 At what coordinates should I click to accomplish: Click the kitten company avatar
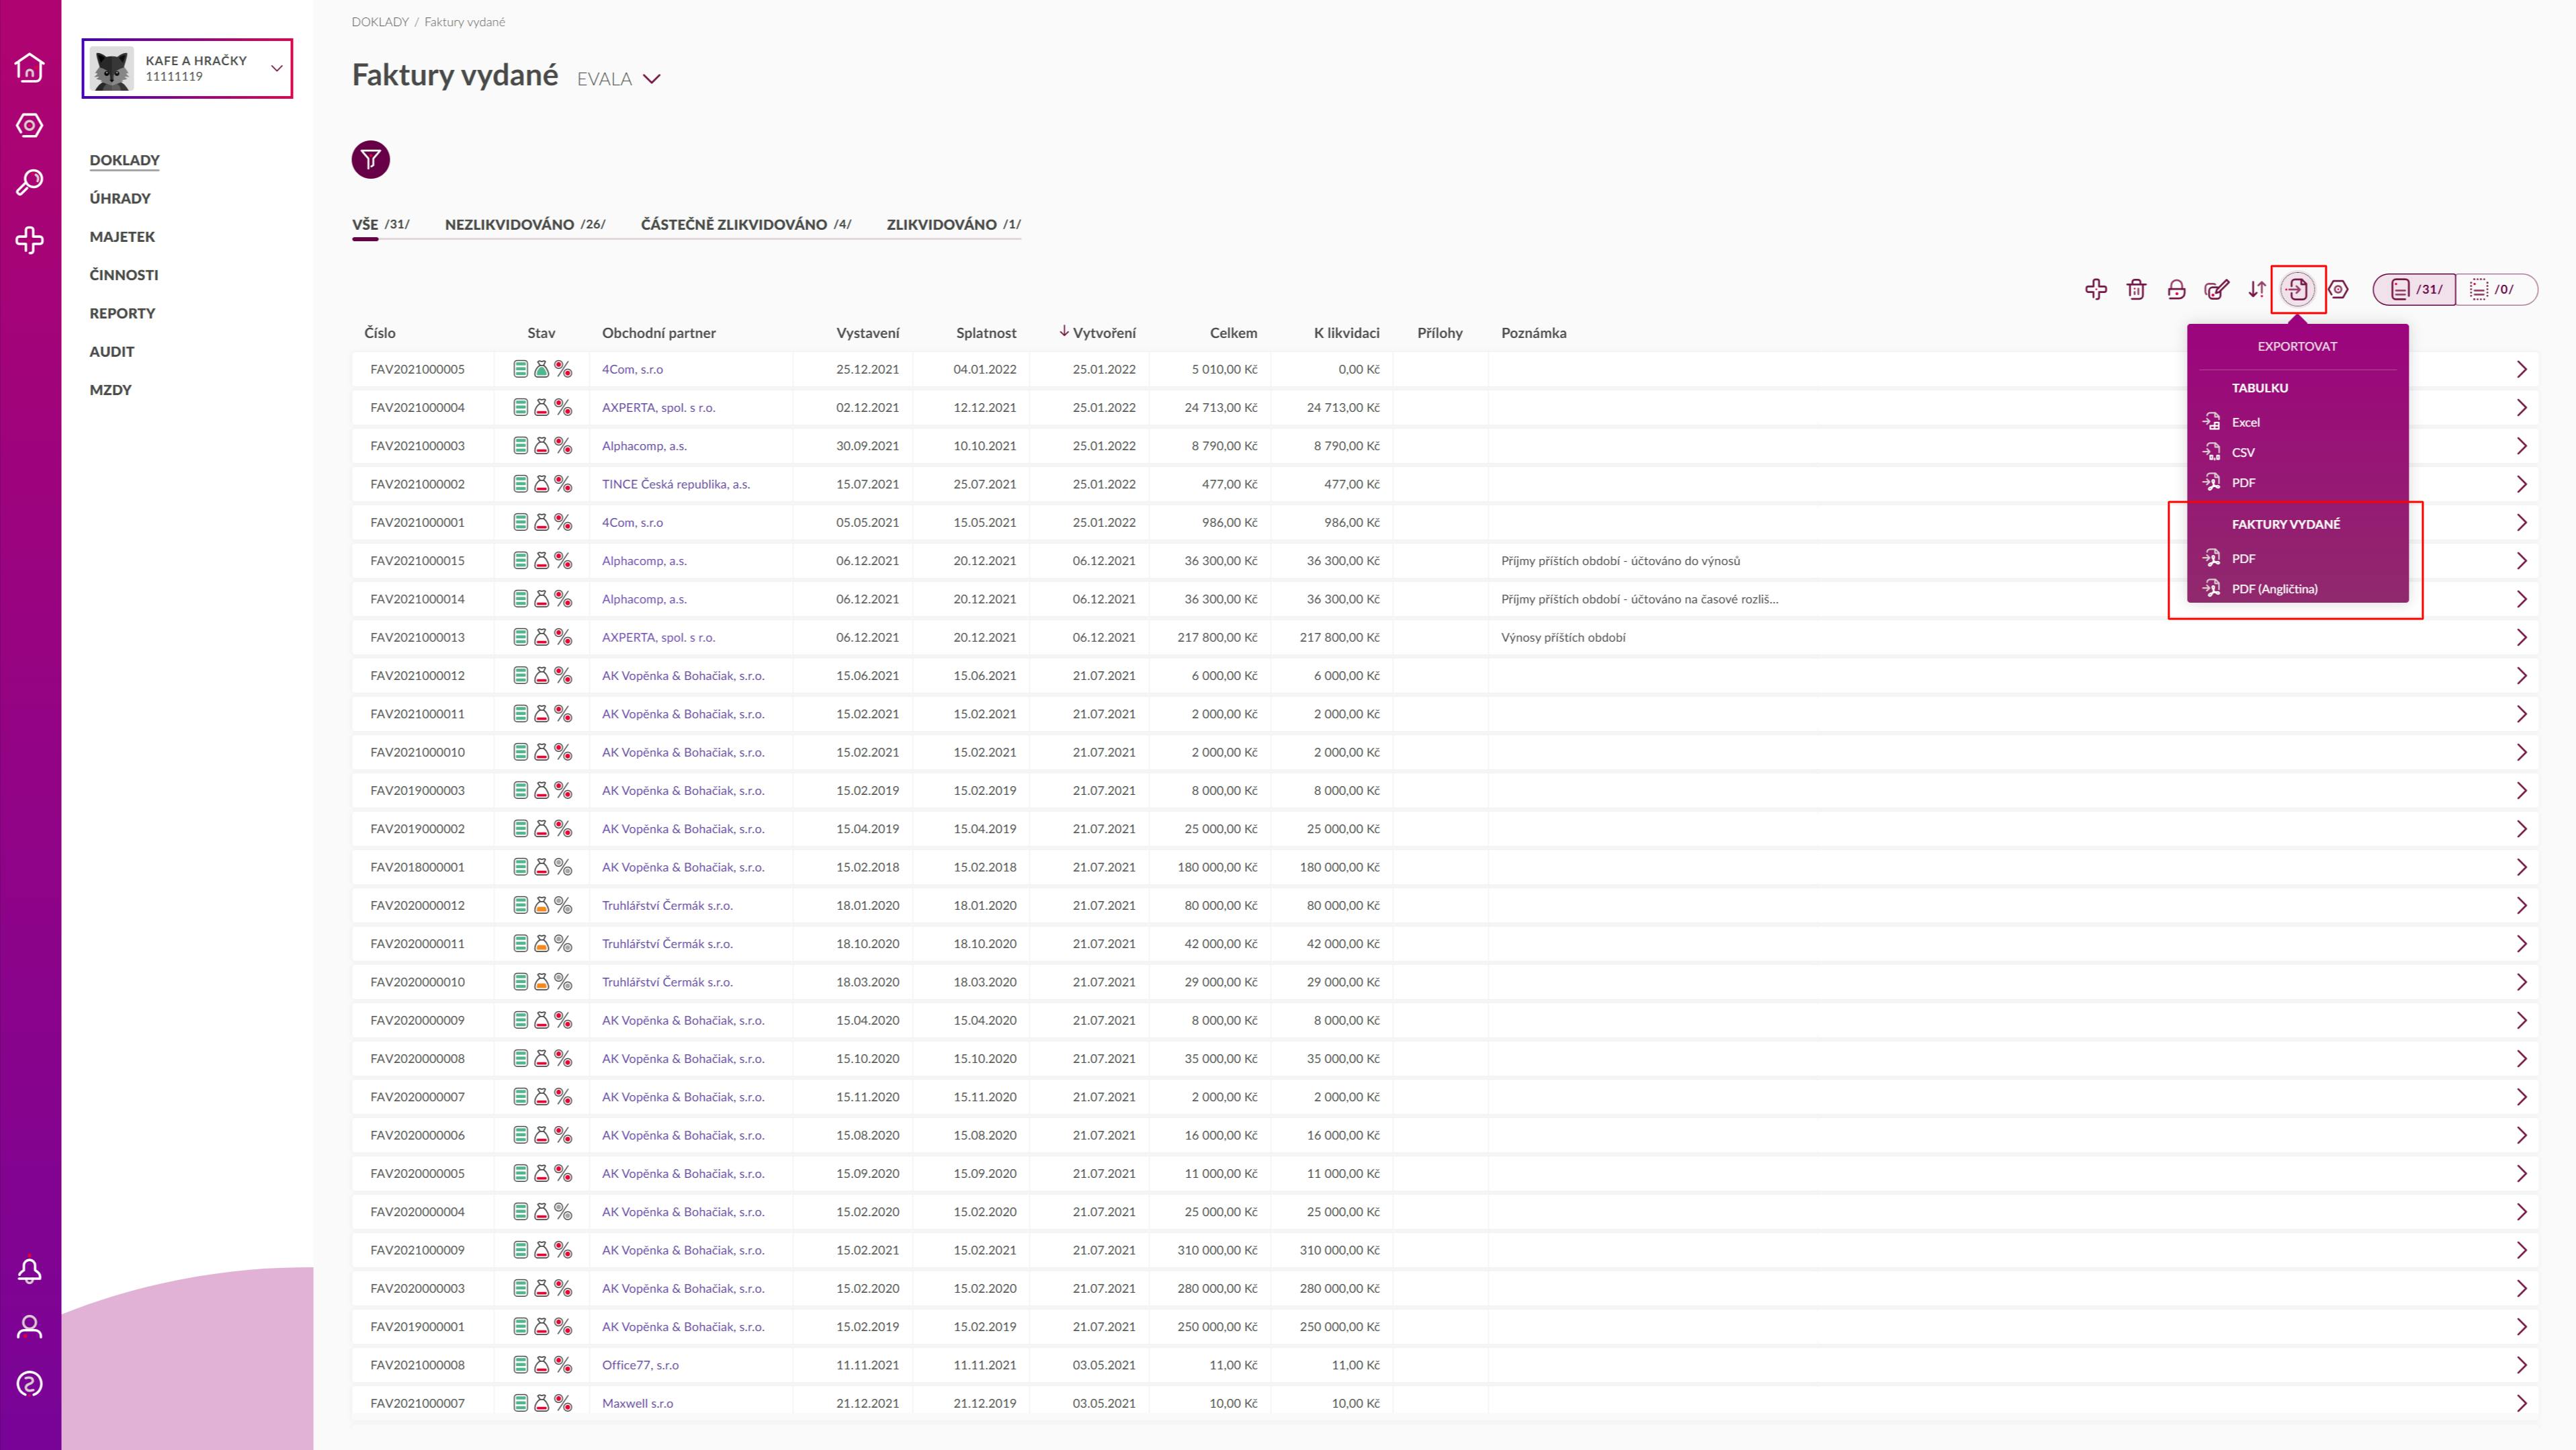click(111, 68)
